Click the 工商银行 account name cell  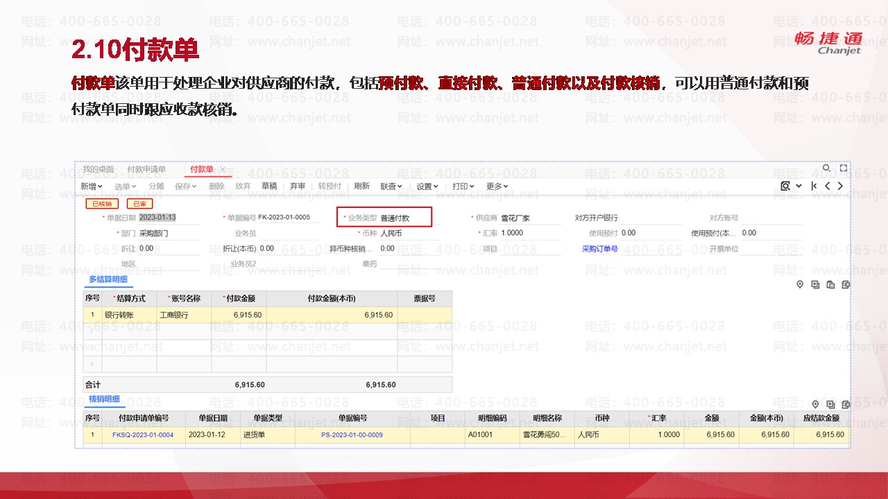184,315
